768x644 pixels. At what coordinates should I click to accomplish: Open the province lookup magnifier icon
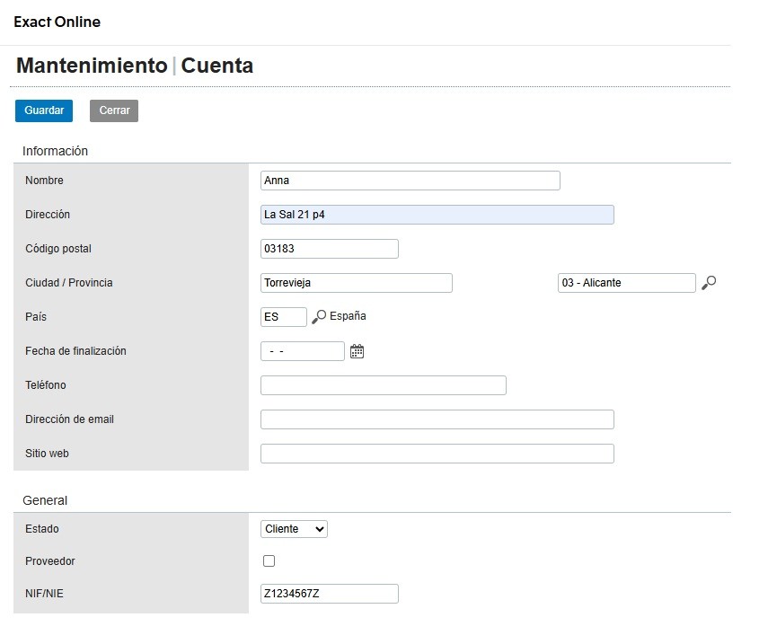click(x=709, y=283)
